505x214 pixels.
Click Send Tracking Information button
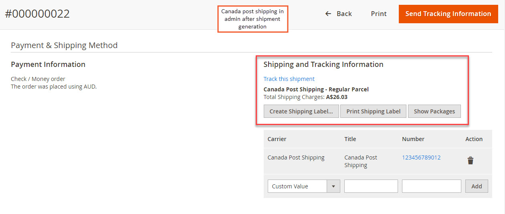pyautogui.click(x=448, y=14)
